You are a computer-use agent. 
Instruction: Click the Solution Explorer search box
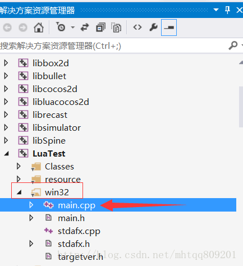(x=112, y=45)
